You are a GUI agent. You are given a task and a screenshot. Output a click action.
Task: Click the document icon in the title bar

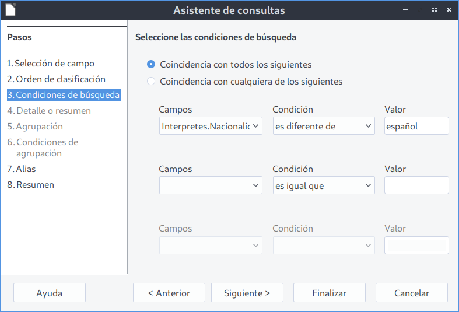coord(10,10)
